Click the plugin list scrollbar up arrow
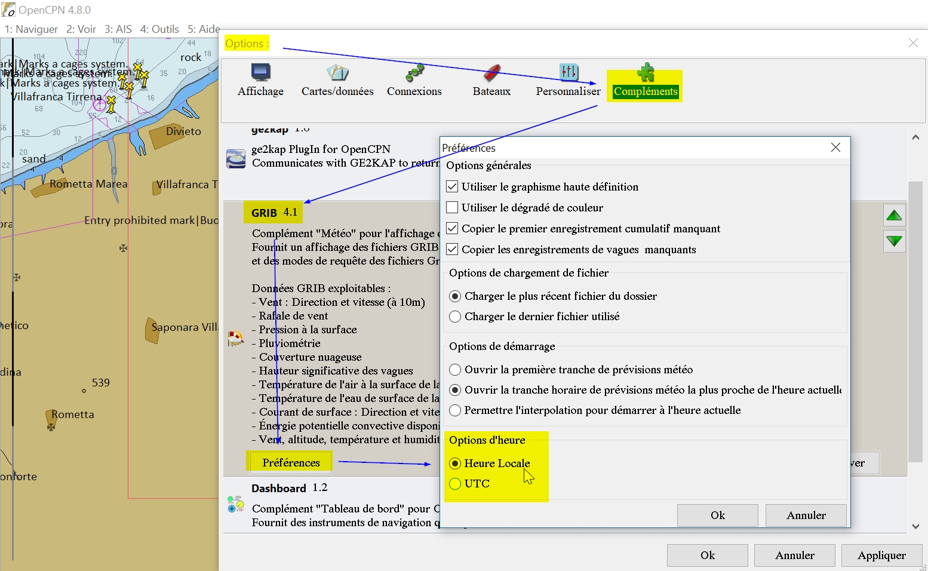928x571 pixels. tap(915, 137)
